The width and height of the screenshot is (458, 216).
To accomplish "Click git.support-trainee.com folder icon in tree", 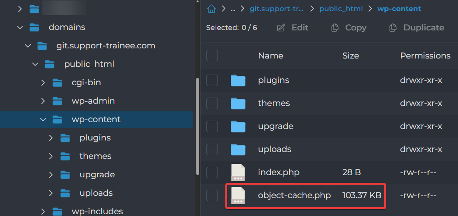I will pos(42,46).
